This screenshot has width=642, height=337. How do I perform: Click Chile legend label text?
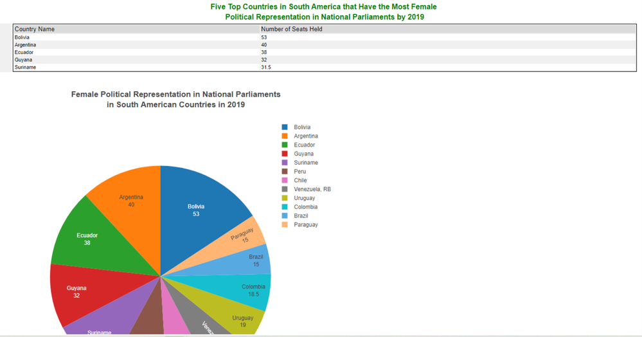300,180
